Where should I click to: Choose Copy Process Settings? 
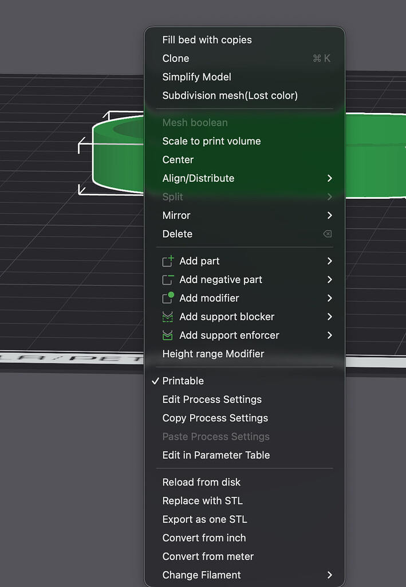pyautogui.click(x=215, y=418)
